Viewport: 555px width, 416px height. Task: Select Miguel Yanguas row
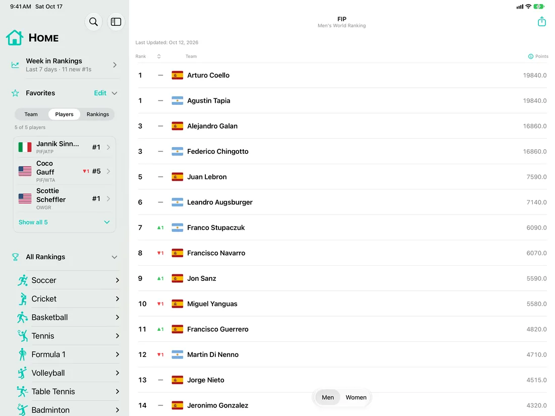coord(342,304)
